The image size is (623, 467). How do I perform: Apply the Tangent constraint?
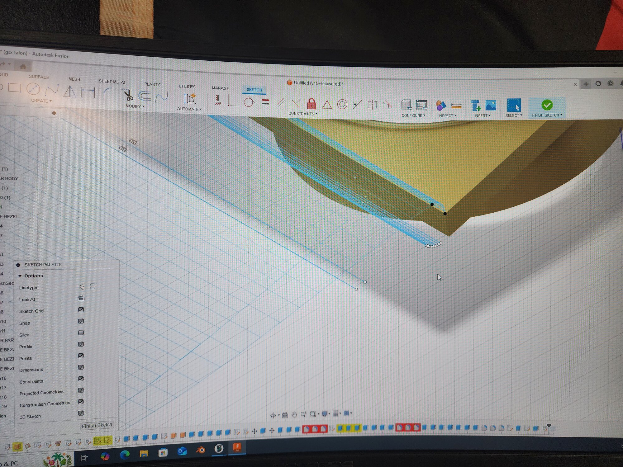coord(249,102)
